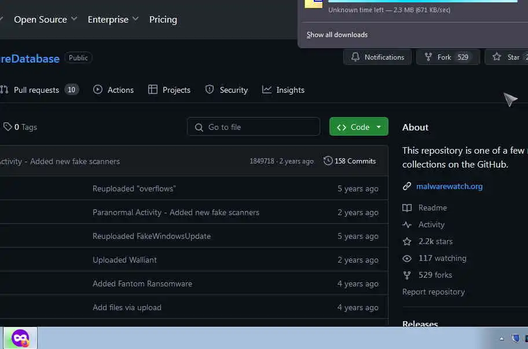This screenshot has width=528, height=349.
Task: Click the eye icon beside watching
Action: click(407, 259)
